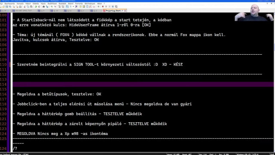The width and height of the screenshot is (275, 155).
Task: Click the Save Recorded Macro icon
Action: tap(116, 7)
